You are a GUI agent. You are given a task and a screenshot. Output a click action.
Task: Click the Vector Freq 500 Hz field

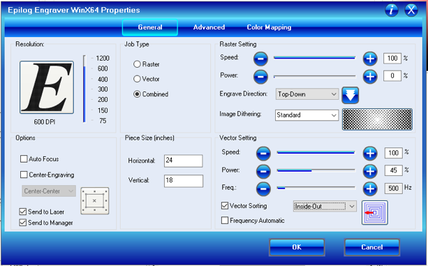[393, 188]
